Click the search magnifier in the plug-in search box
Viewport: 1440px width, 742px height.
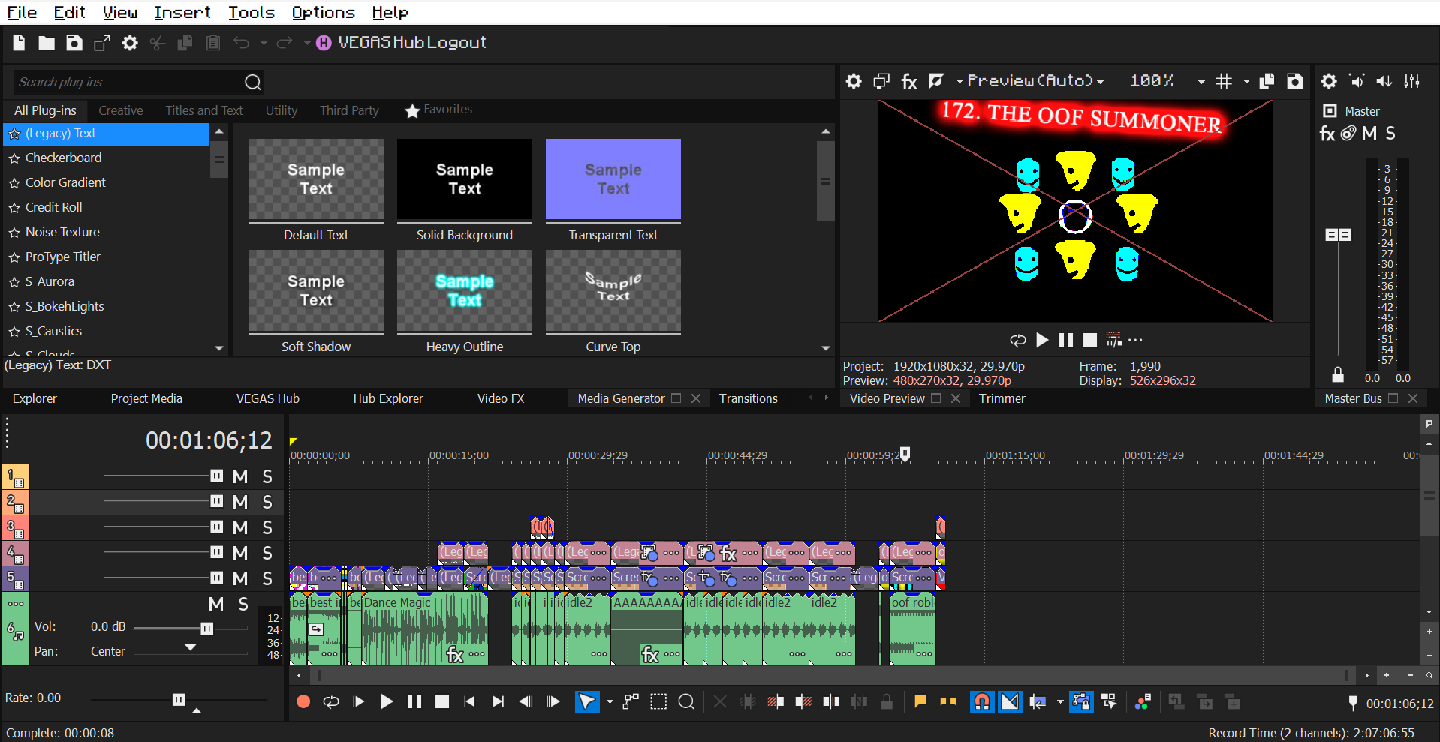coord(253,82)
